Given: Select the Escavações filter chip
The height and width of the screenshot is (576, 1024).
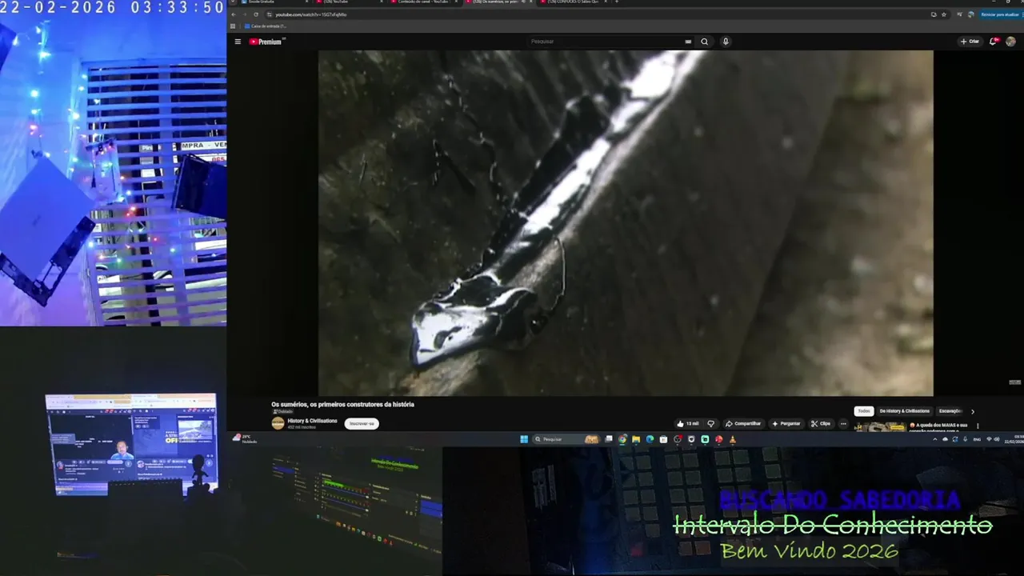Looking at the screenshot, I should click(950, 411).
